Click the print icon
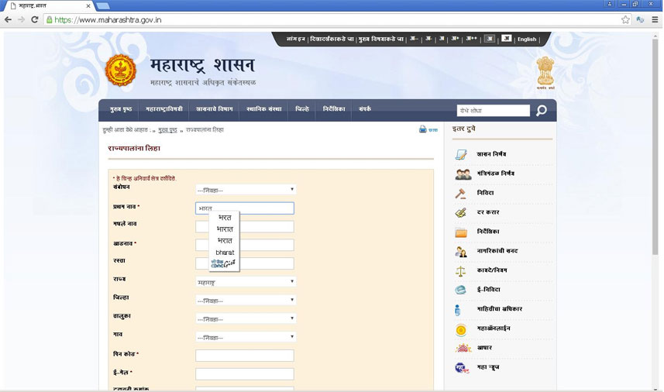This screenshot has width=664, height=392. pos(423,129)
